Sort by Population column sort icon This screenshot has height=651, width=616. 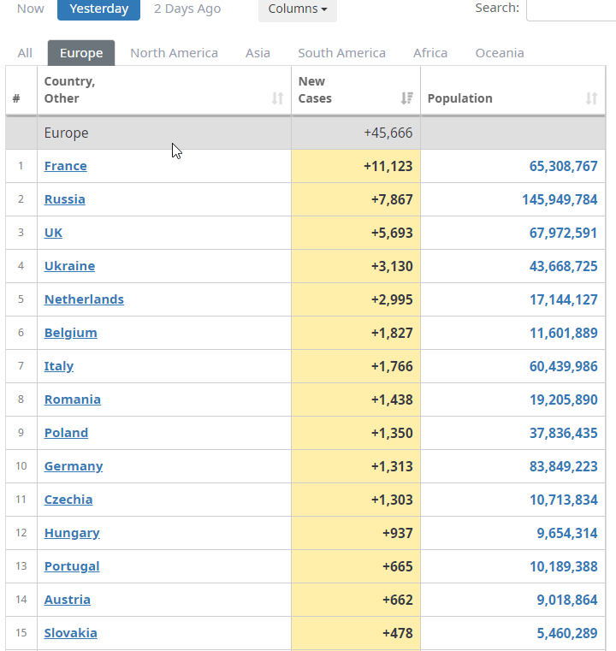tap(591, 98)
